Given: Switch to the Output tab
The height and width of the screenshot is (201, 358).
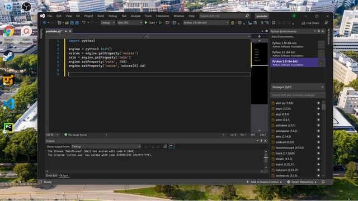Looking at the screenshot, I should [64, 175].
